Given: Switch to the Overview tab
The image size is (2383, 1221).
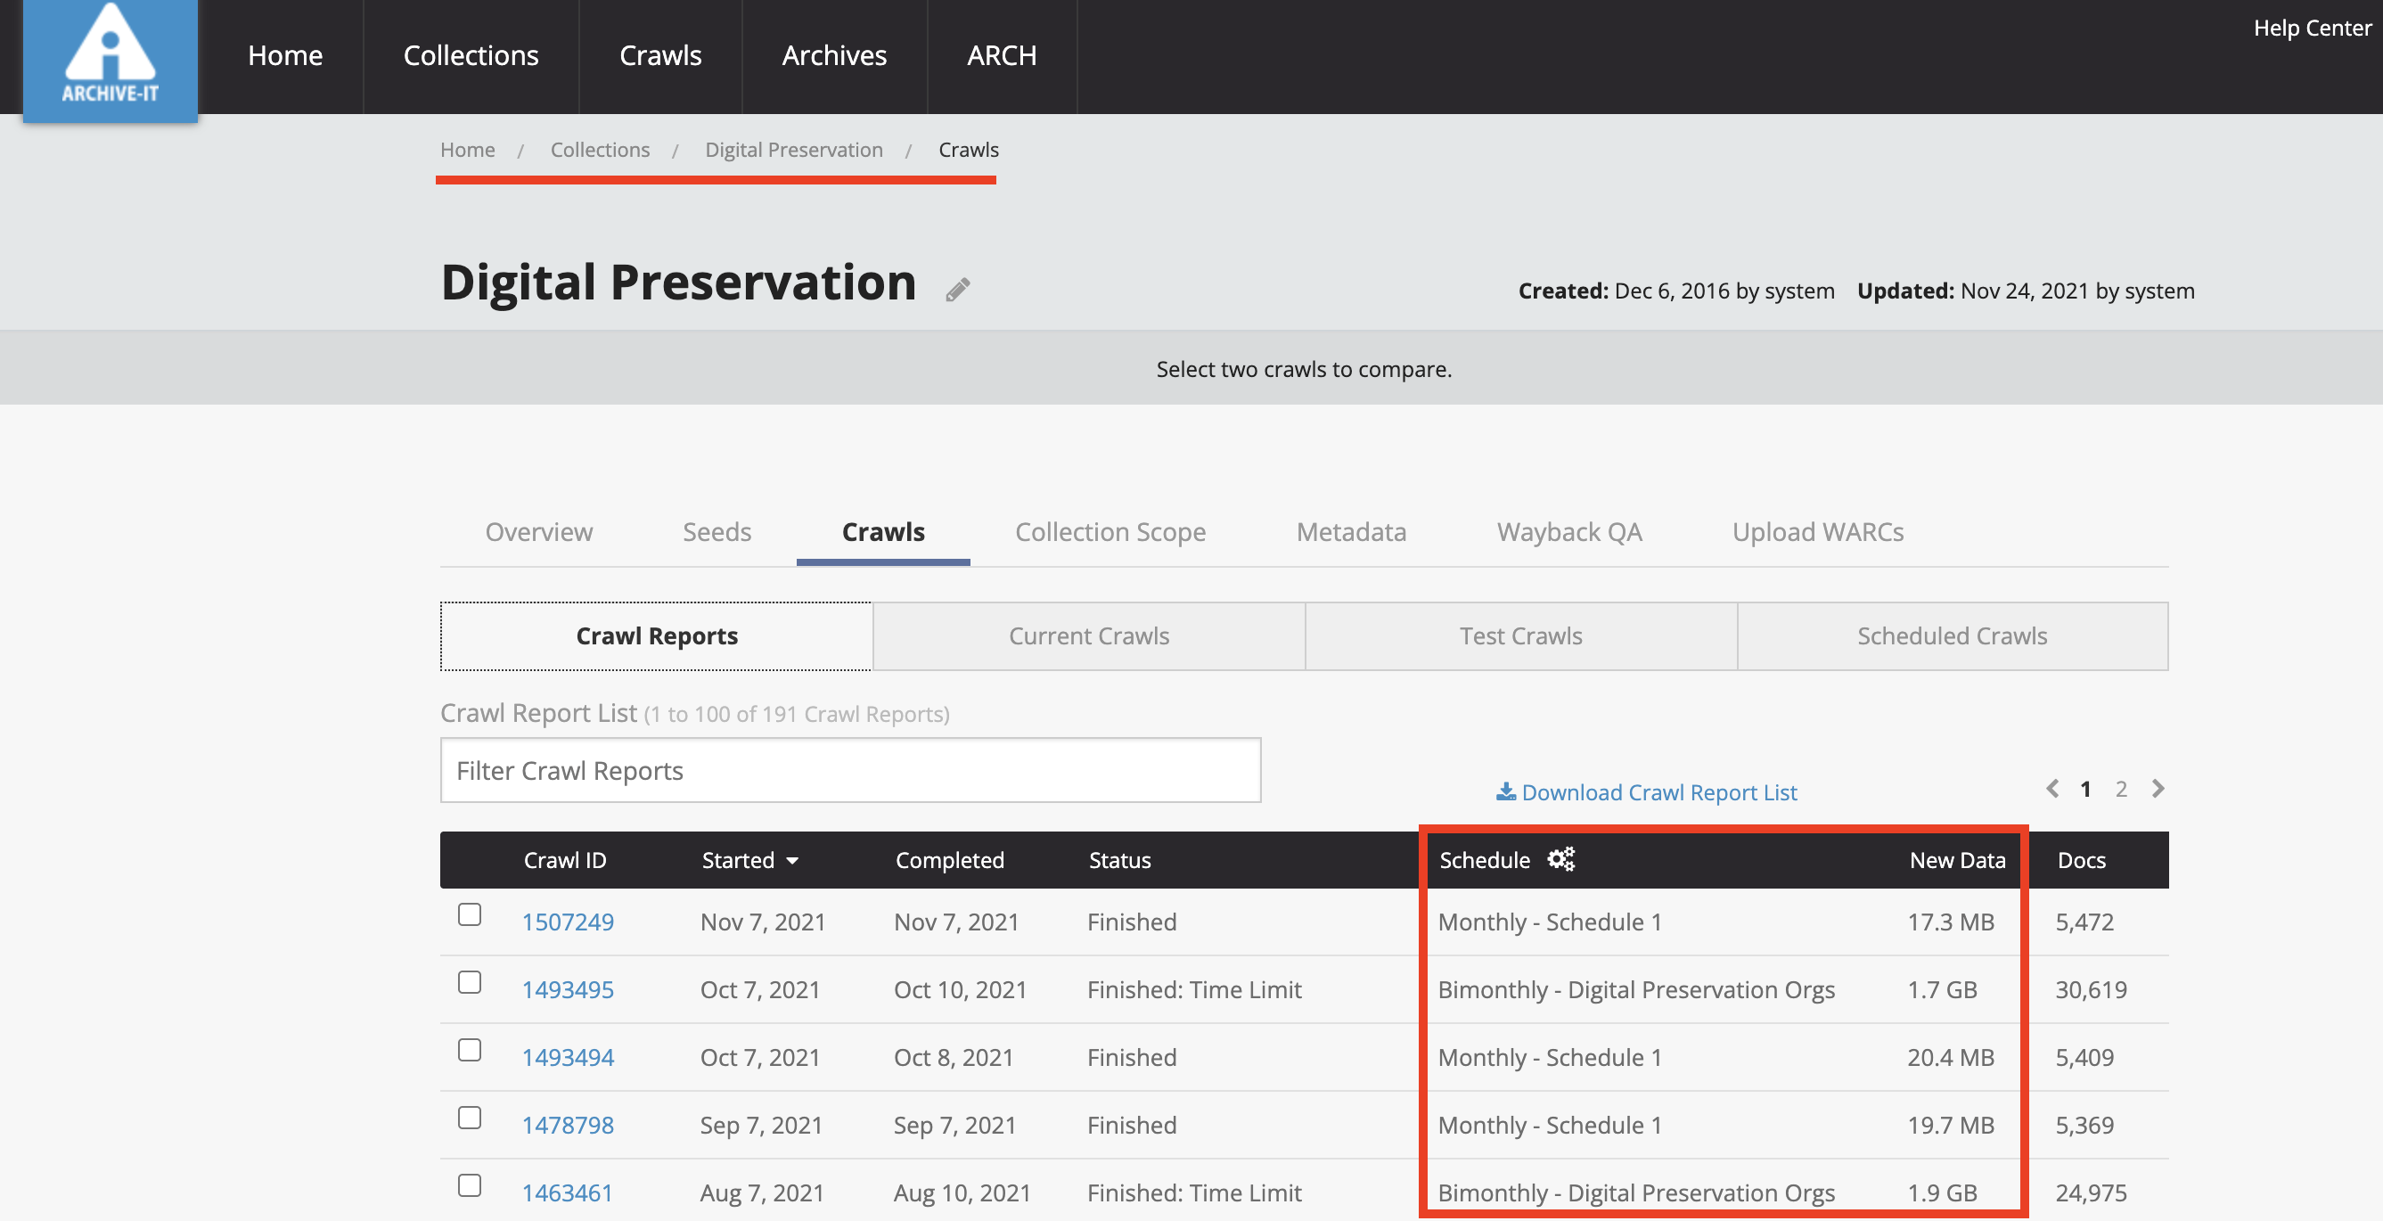Looking at the screenshot, I should click(x=538, y=532).
